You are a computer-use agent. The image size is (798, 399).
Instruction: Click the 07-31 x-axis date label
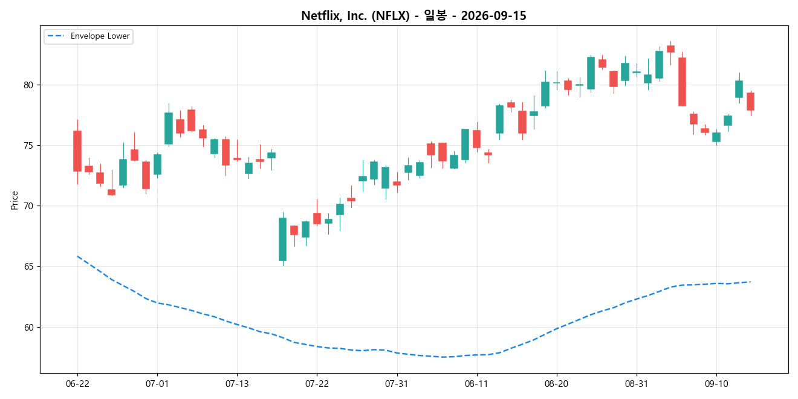[397, 384]
